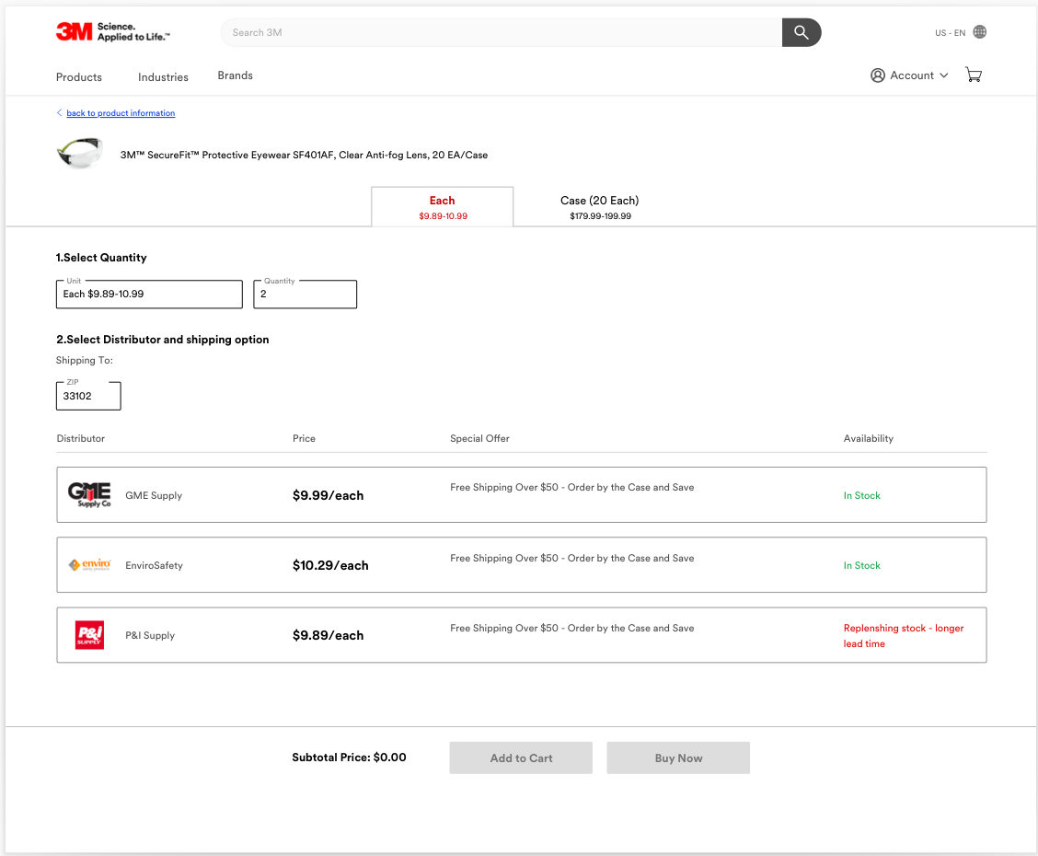Click the enviro safety logo
Image resolution: width=1038 pixels, height=856 pixels.
89,565
